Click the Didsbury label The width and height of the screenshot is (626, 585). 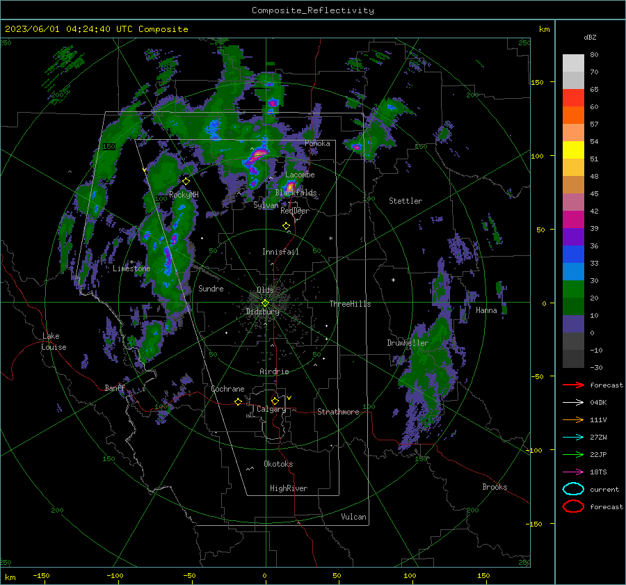(x=263, y=312)
